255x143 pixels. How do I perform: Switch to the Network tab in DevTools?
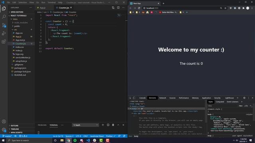click(163, 98)
